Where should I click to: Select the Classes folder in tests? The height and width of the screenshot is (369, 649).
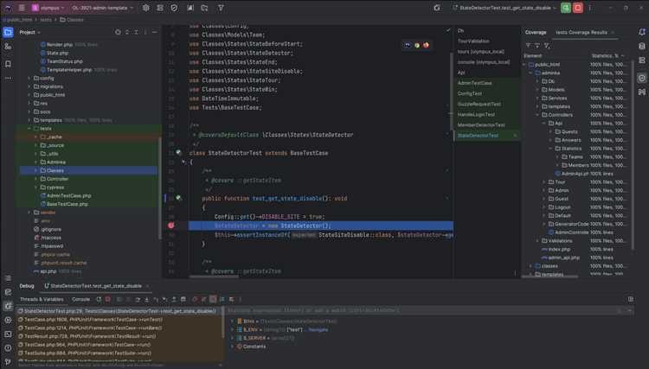[x=88, y=170]
